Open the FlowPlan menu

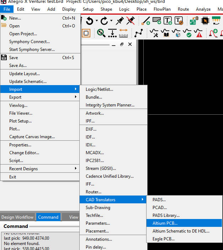tap(162, 9)
